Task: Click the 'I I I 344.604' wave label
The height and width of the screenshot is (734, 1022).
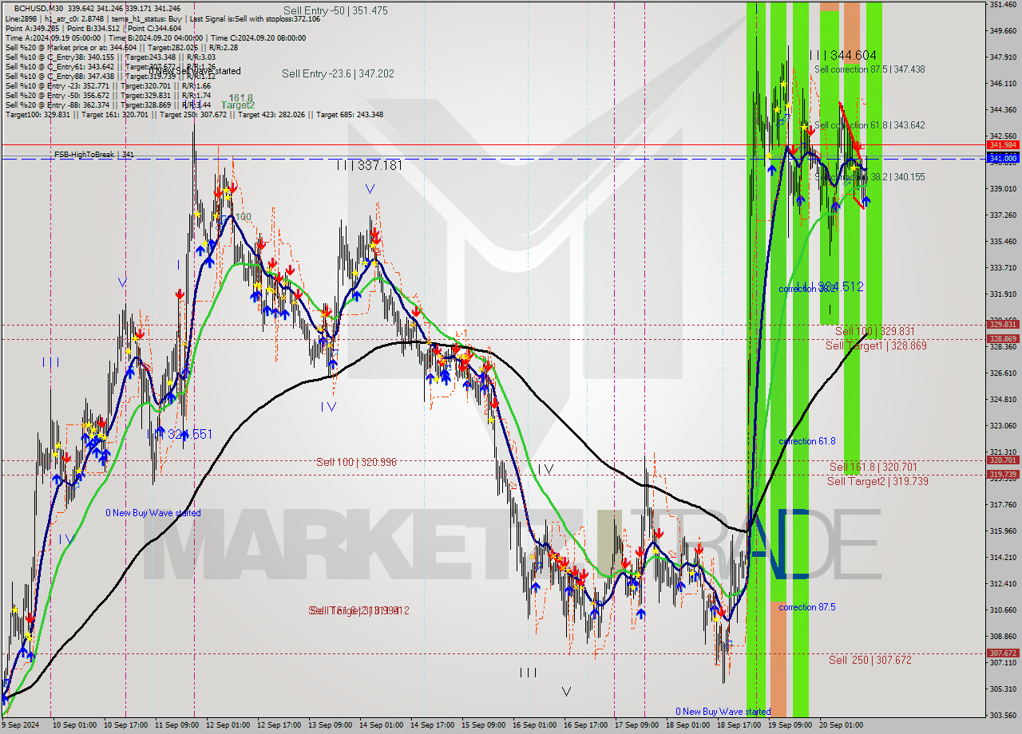Action: pyautogui.click(x=842, y=55)
